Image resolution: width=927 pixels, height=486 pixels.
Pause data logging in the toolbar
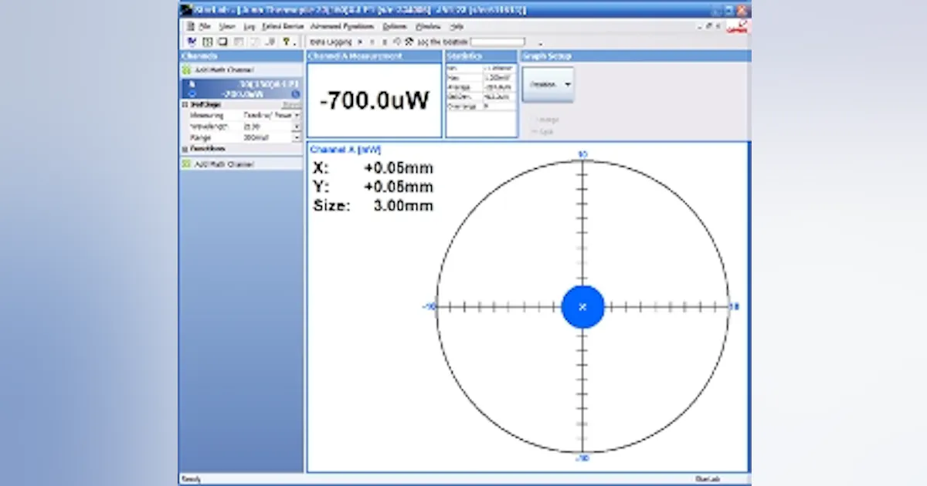pyautogui.click(x=373, y=42)
